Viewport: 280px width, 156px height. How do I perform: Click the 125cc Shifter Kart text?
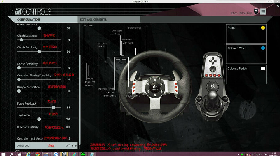click(241, 13)
